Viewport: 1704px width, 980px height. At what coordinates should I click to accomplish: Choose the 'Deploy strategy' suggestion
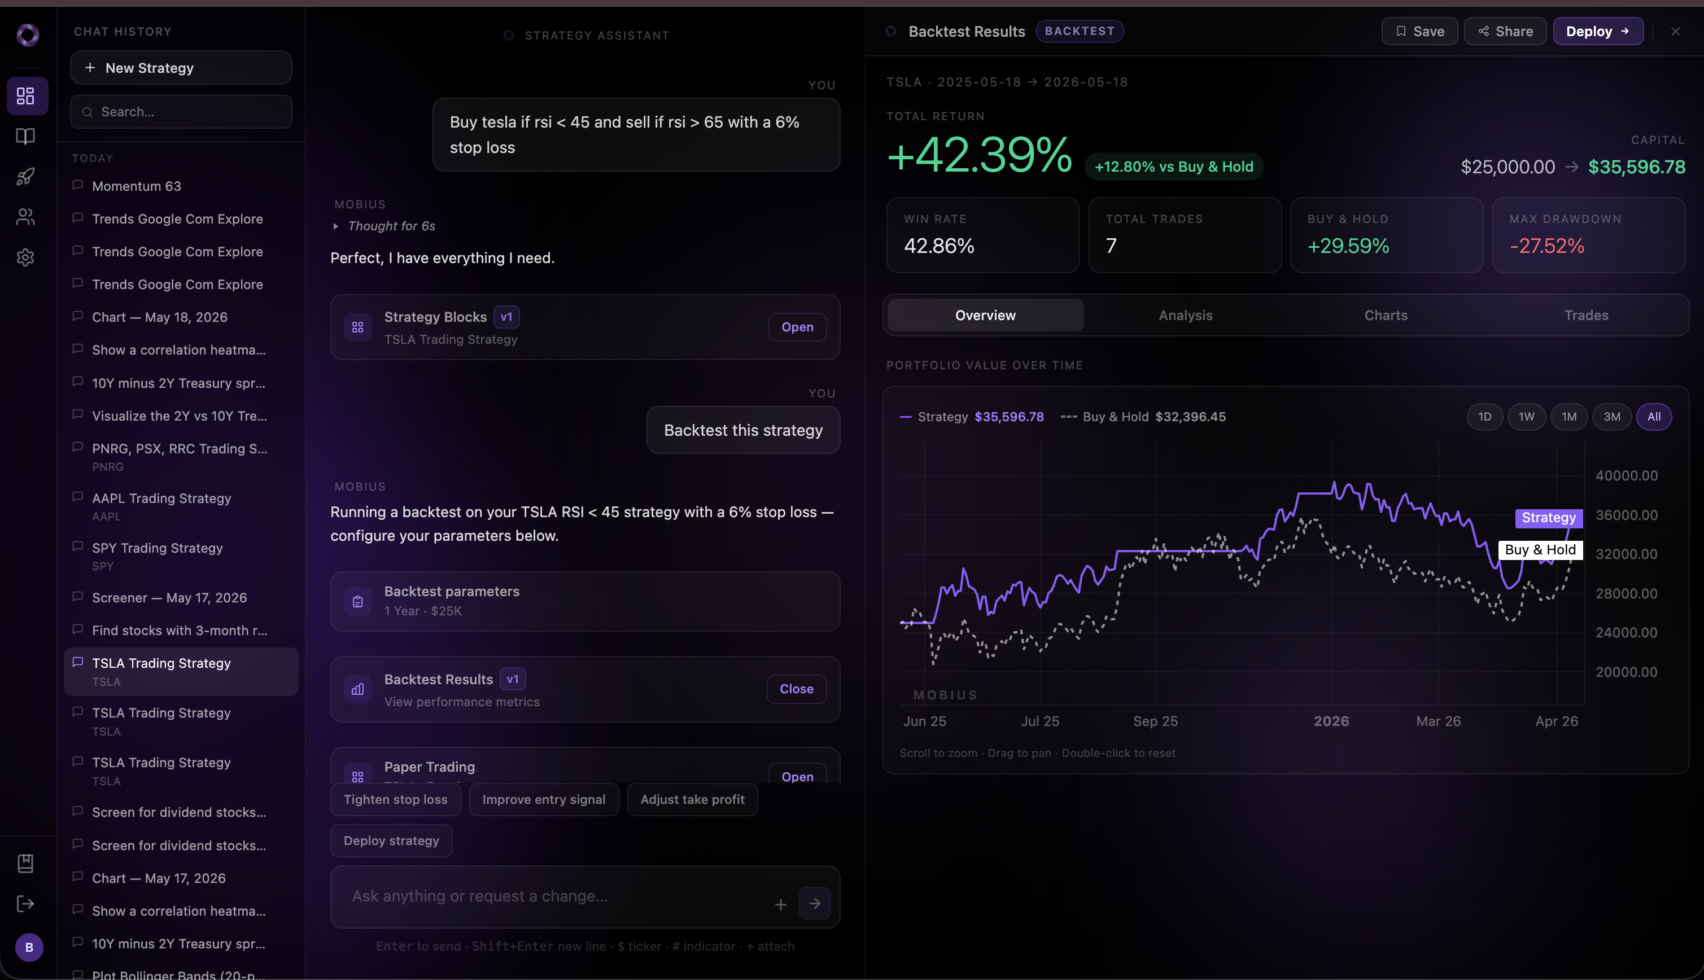coord(391,841)
